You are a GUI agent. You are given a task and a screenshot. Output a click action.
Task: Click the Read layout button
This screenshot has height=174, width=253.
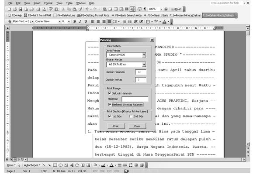click(177, 9)
